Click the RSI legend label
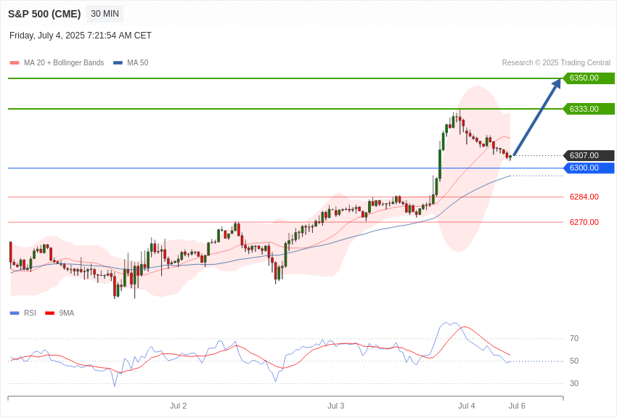617x418 pixels. pos(30,313)
